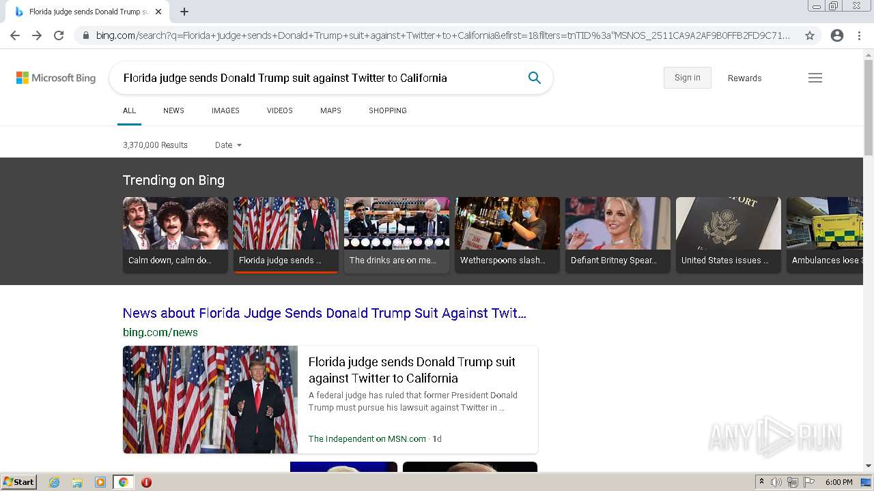Select the ALL search tab

[129, 110]
